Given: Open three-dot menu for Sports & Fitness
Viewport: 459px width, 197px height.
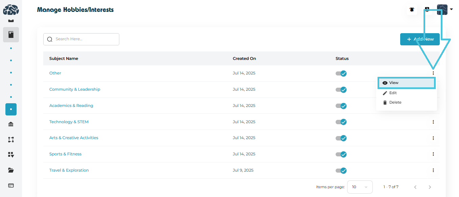Looking at the screenshot, I should (x=433, y=154).
